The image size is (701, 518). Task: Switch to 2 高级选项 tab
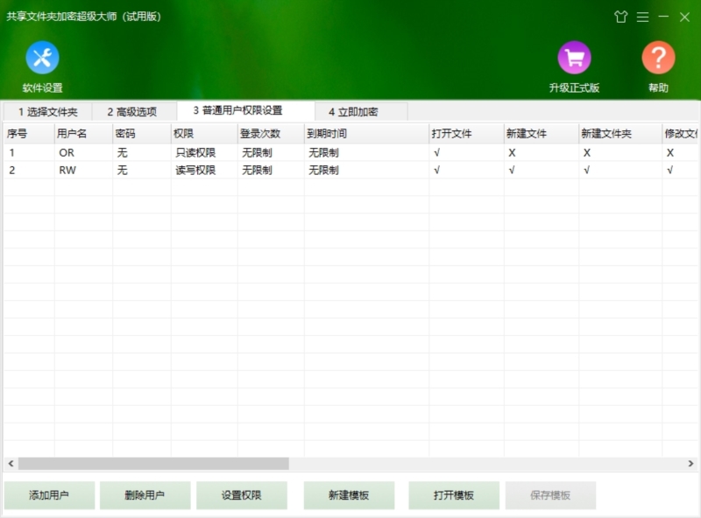tap(132, 112)
